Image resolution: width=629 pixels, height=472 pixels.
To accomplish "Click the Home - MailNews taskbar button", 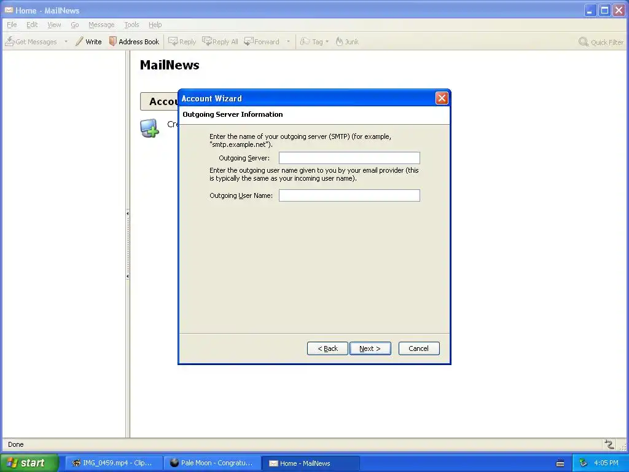I will [x=310, y=463].
